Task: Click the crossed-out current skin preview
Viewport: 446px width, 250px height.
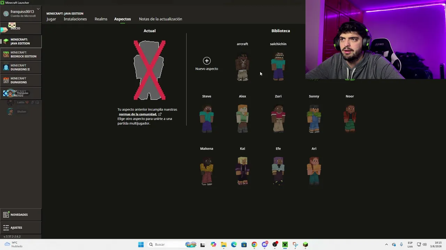Action: (x=149, y=70)
